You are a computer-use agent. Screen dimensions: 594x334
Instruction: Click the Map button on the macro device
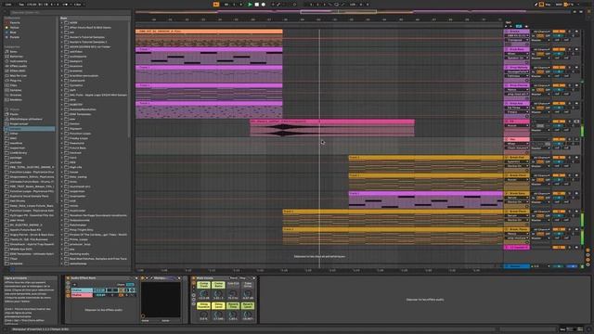243,278
